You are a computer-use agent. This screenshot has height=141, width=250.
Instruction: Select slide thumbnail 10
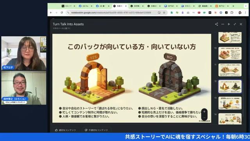[230, 53]
